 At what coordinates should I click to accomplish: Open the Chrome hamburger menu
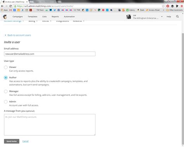(x=182, y=6)
